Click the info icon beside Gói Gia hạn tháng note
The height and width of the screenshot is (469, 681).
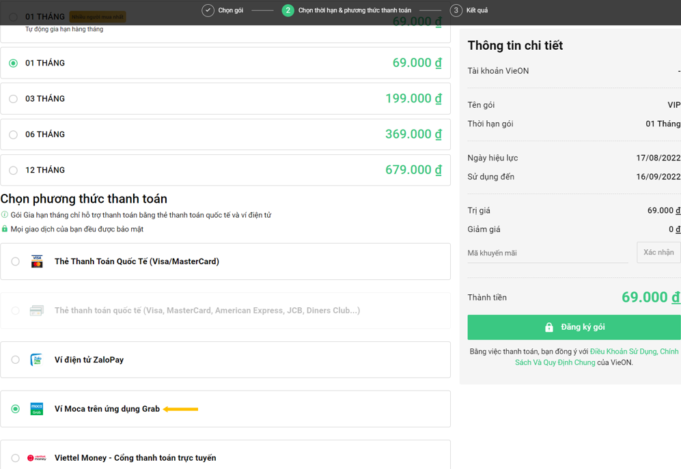tap(5, 214)
